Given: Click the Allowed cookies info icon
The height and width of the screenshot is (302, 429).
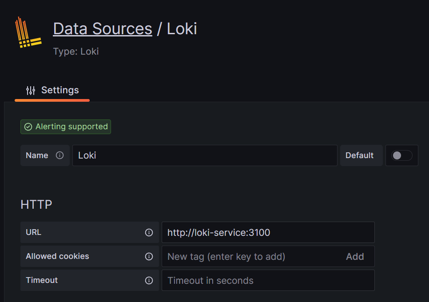Looking at the screenshot, I should tap(149, 256).
